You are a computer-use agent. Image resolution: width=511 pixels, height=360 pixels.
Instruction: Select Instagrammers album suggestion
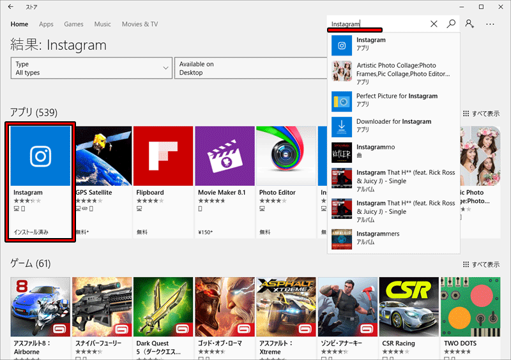[393, 239]
